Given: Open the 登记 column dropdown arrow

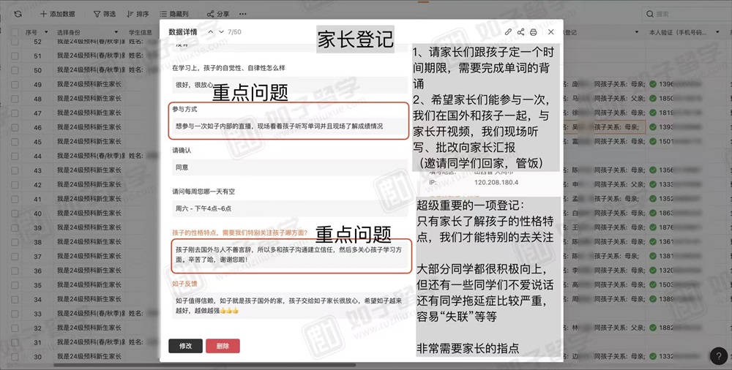Looking at the screenshot, I should click(637, 32).
